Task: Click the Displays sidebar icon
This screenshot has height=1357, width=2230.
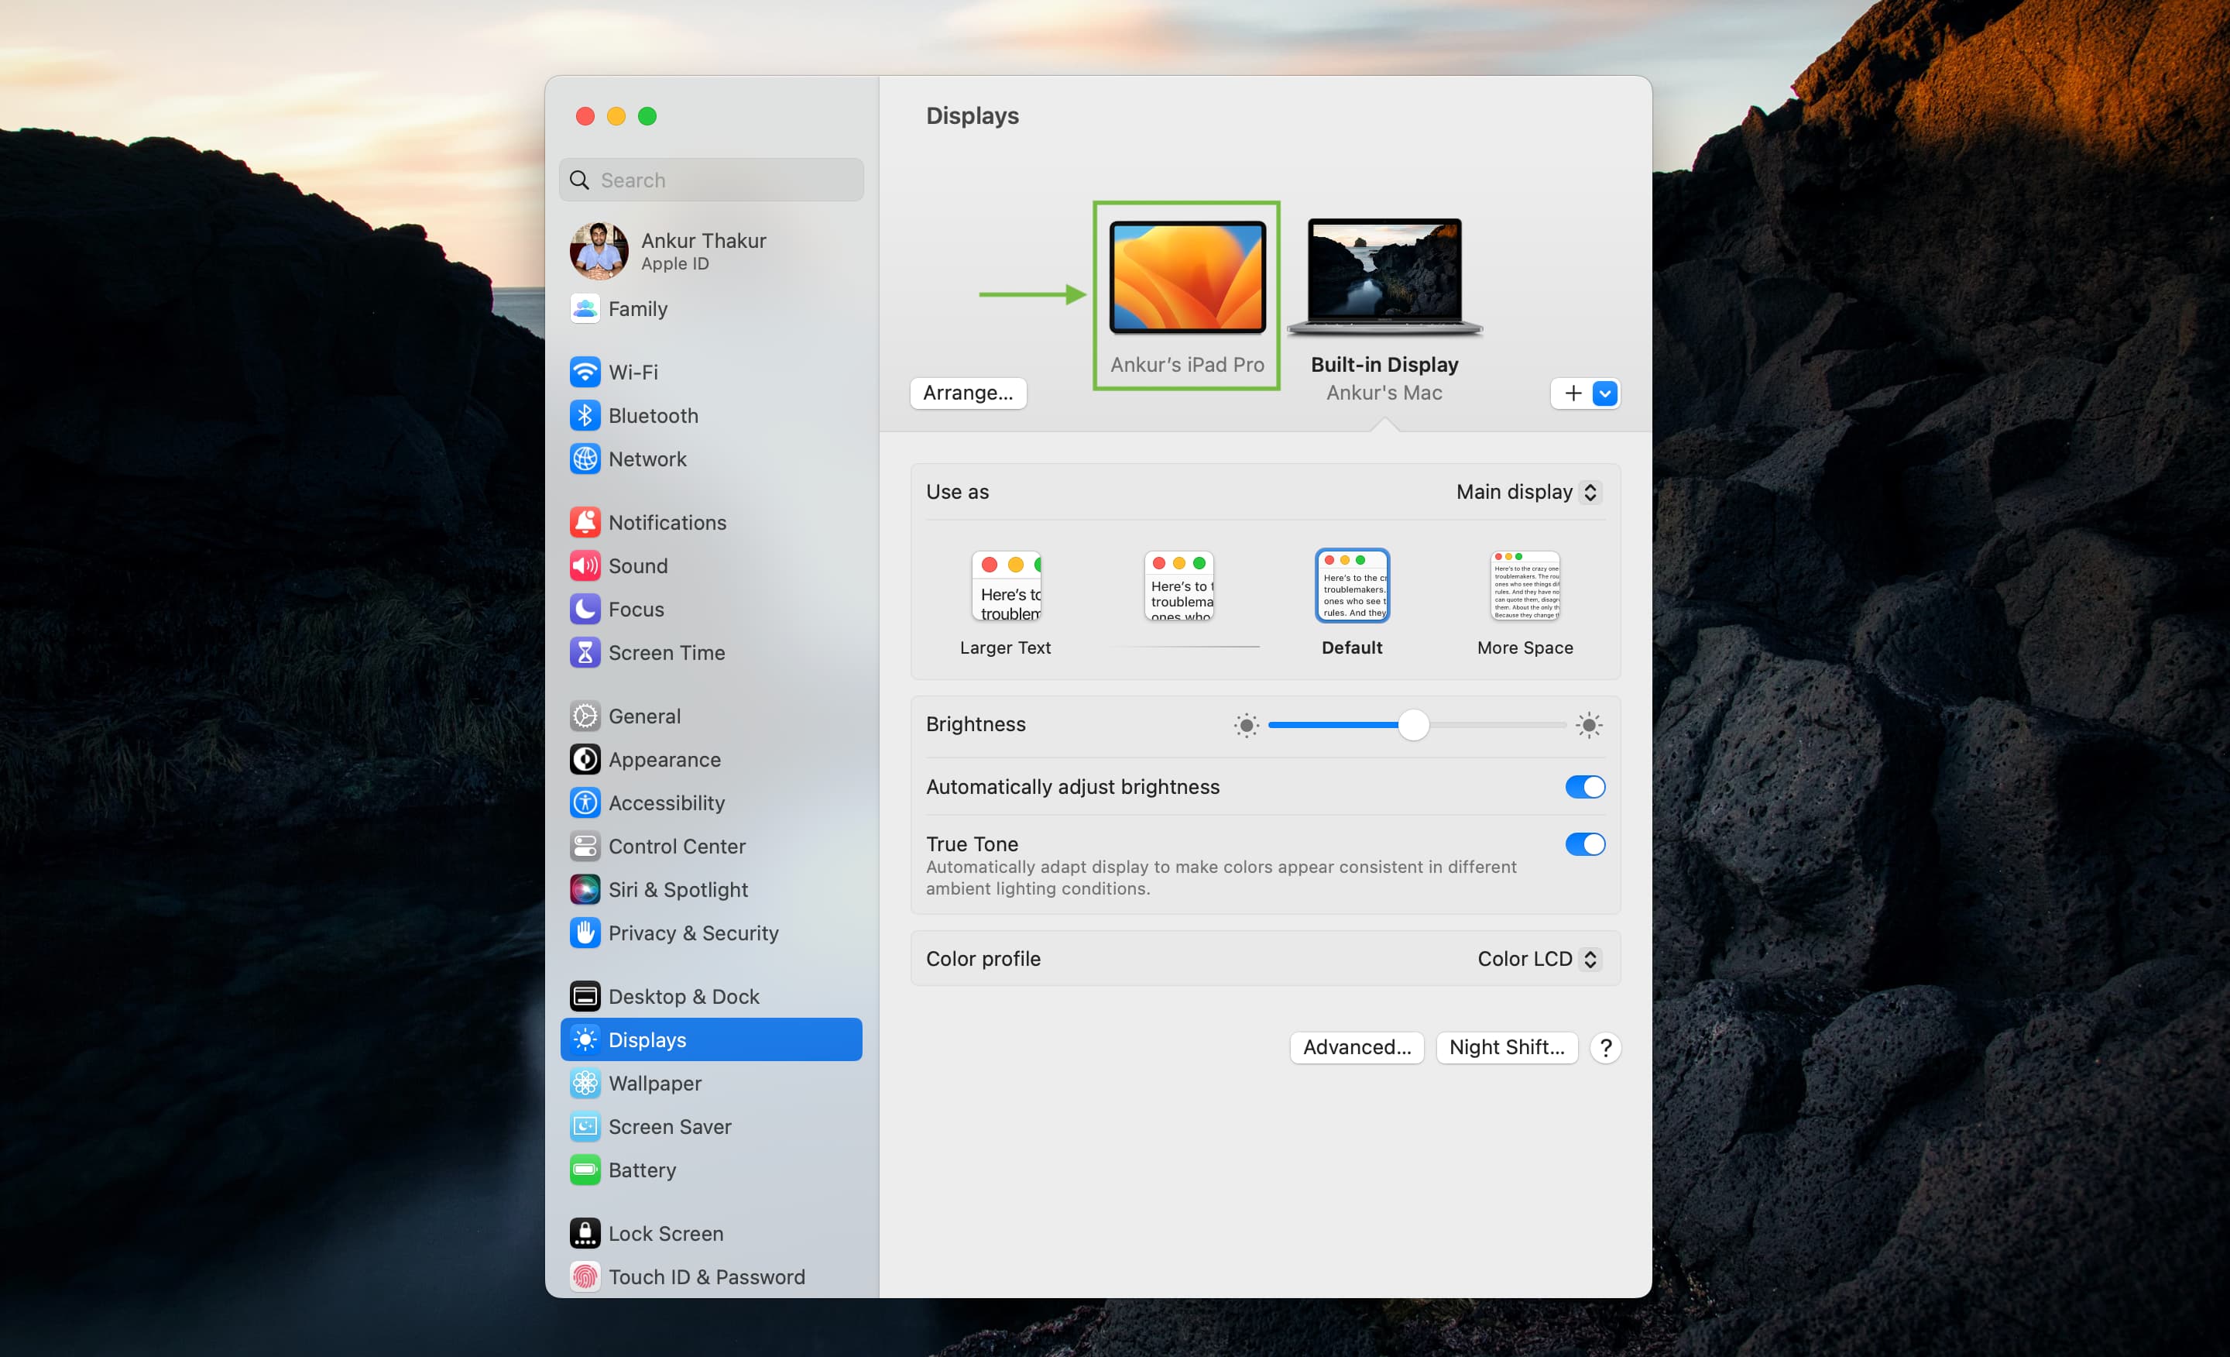Action: pos(585,1039)
